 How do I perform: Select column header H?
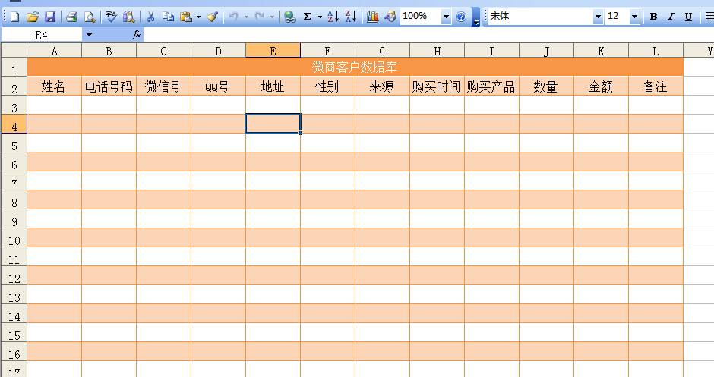pyautogui.click(x=437, y=51)
